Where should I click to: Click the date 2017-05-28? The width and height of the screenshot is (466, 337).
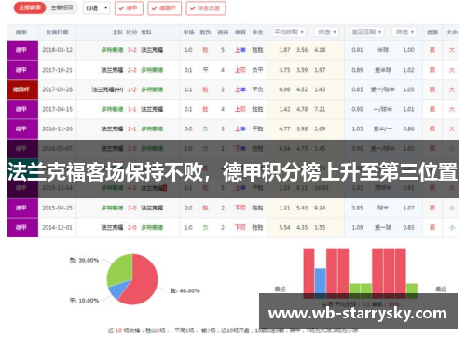pyautogui.click(x=57, y=89)
